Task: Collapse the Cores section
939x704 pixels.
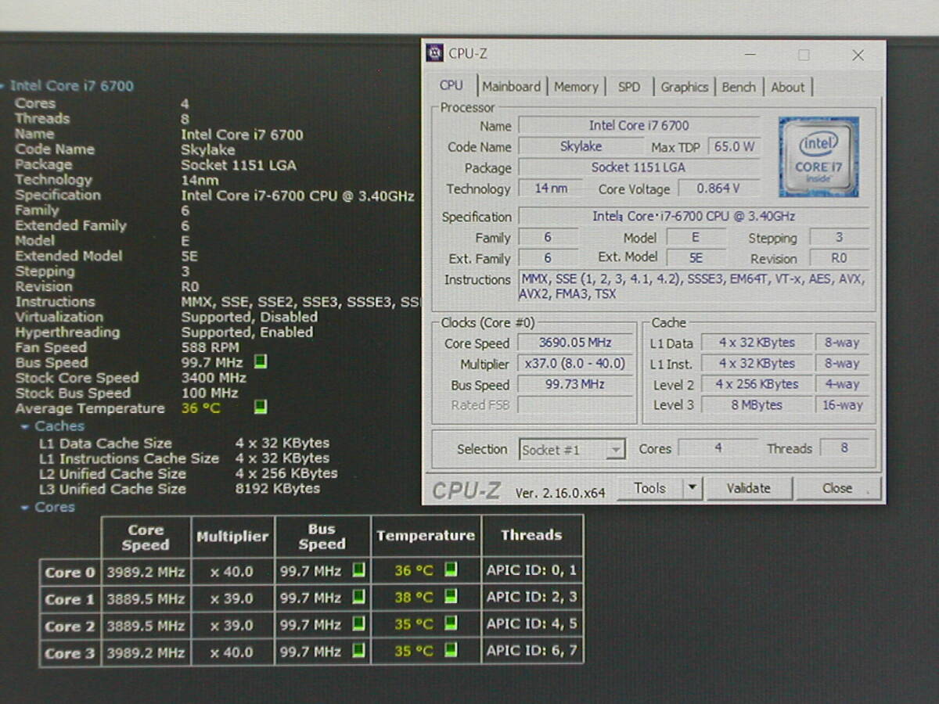Action: 26,508
